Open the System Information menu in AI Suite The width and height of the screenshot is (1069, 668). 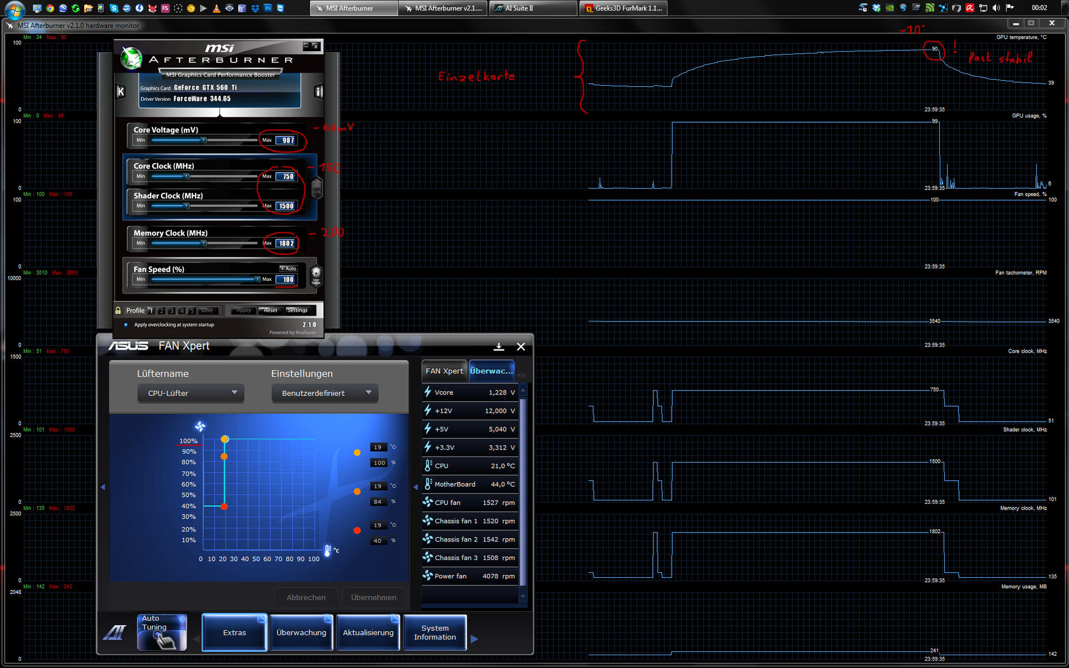point(435,632)
